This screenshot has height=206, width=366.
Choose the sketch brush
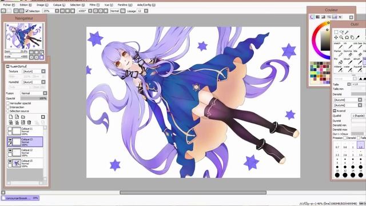pyautogui.click(x=339, y=46)
